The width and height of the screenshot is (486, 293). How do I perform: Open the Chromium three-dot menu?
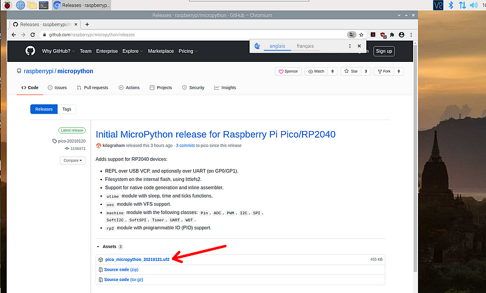point(411,35)
